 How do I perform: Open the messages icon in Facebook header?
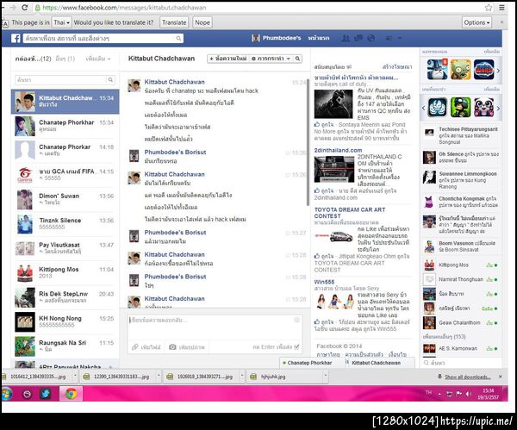(x=358, y=38)
